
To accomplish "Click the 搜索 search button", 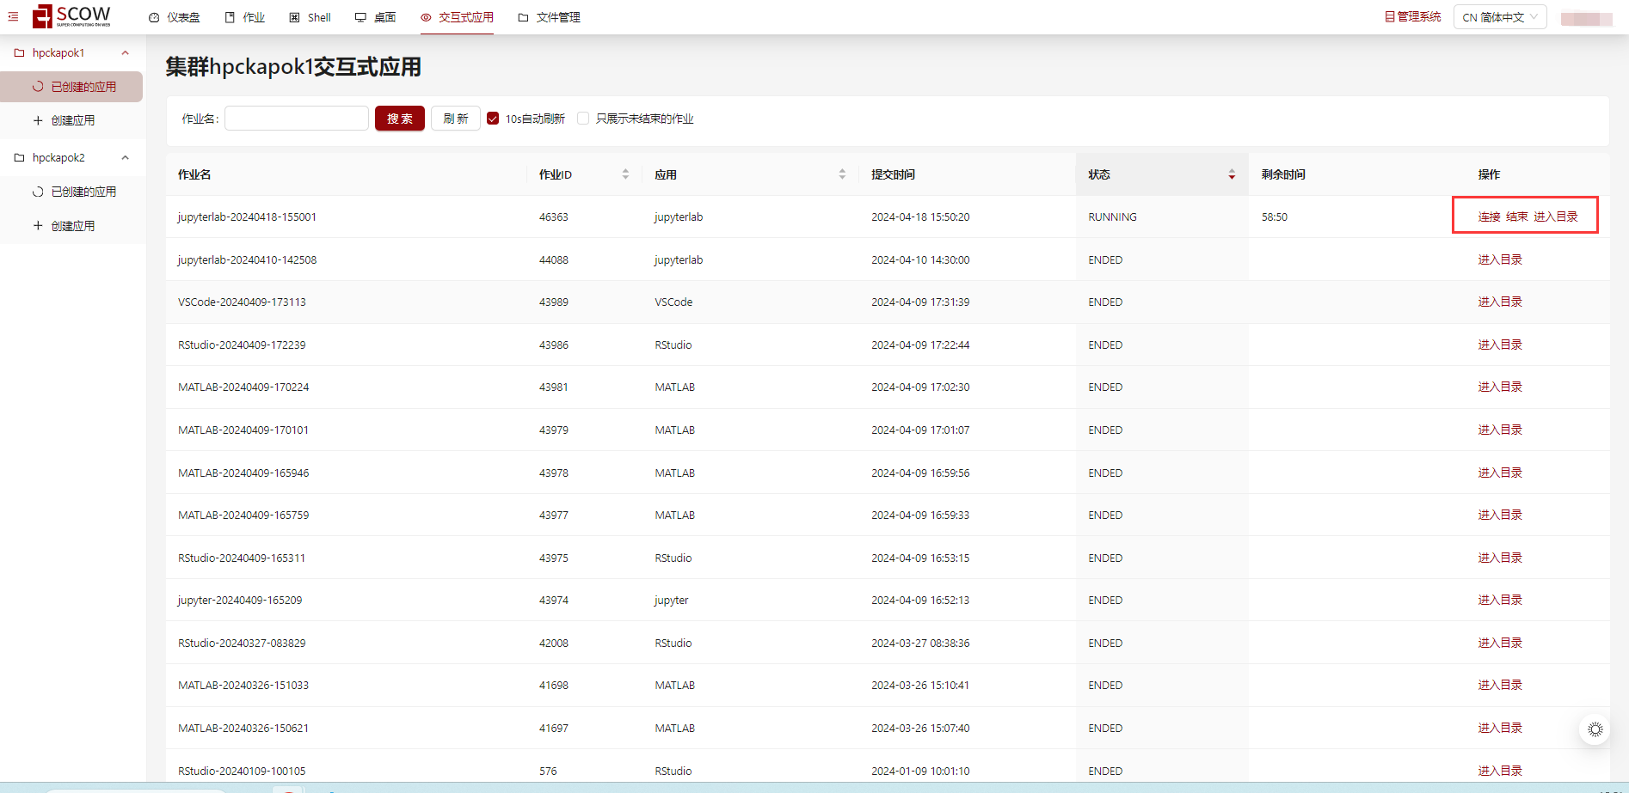I will point(400,119).
